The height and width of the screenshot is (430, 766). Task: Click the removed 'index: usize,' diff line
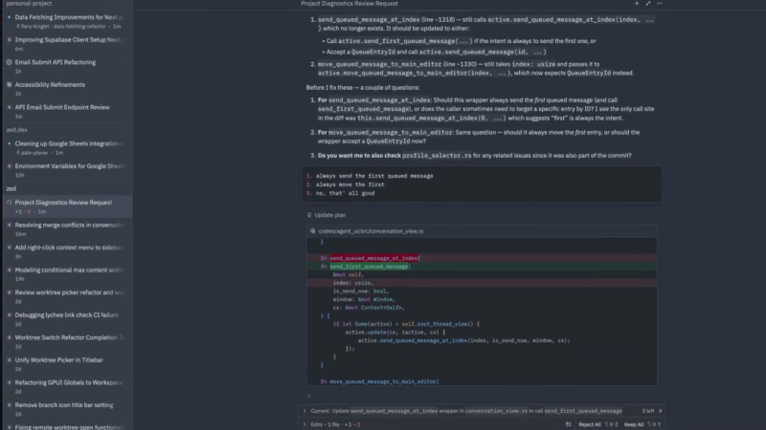tap(482, 283)
